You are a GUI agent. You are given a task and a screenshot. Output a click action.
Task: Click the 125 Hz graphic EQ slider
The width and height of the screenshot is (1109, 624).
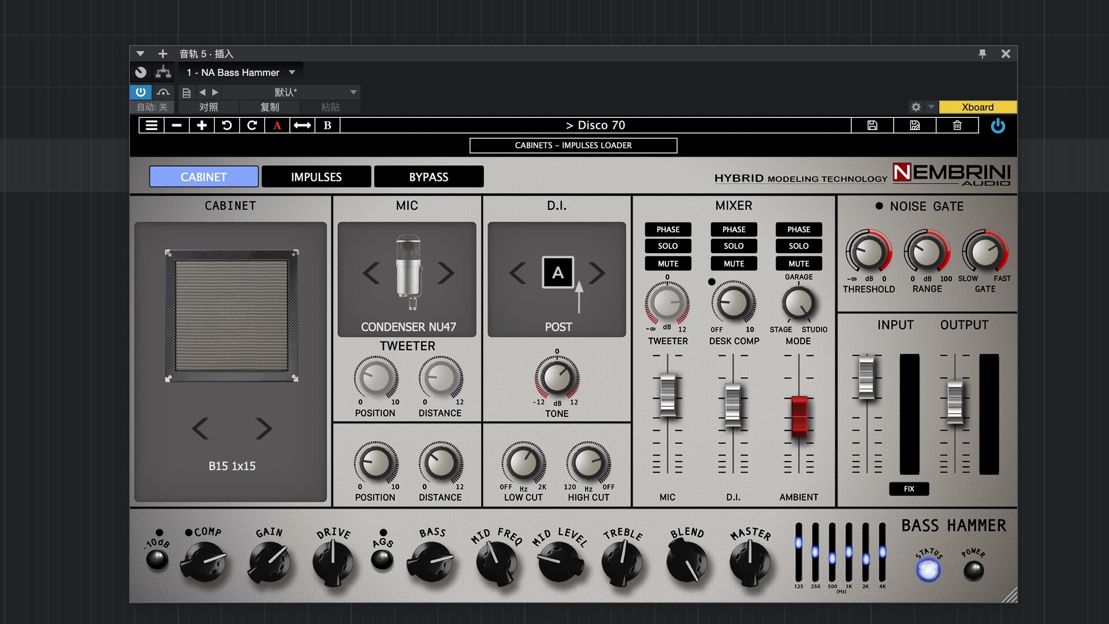[x=798, y=552]
